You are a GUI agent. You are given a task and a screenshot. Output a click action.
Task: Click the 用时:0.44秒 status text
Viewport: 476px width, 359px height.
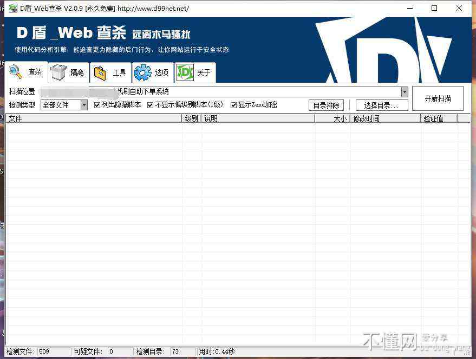[x=217, y=351]
